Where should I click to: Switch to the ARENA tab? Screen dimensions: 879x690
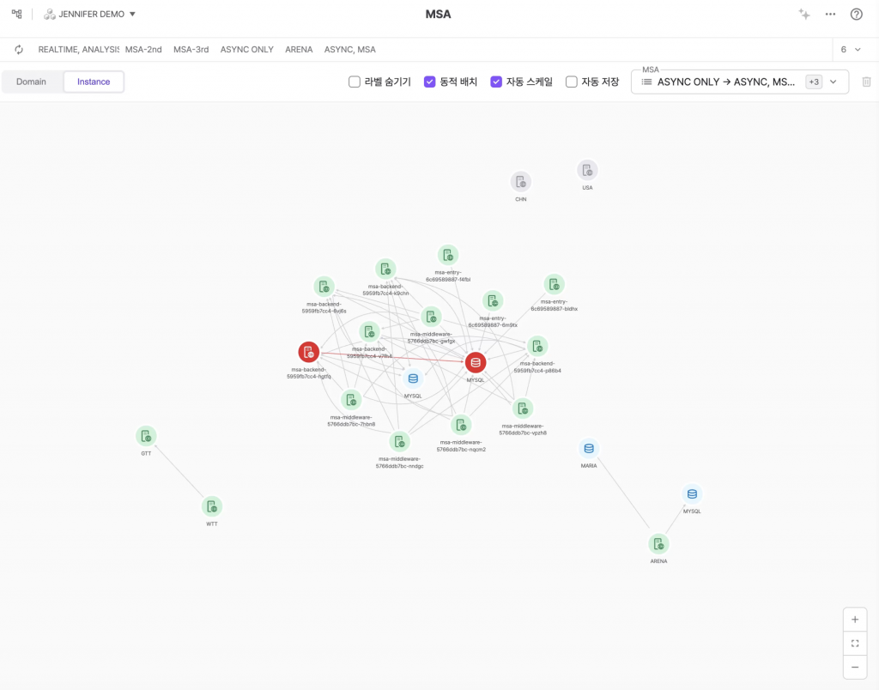pyautogui.click(x=299, y=50)
